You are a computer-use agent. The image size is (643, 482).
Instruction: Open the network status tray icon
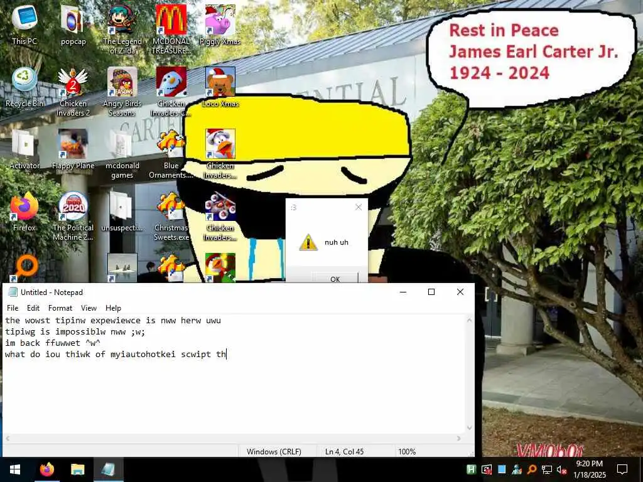[547, 469]
